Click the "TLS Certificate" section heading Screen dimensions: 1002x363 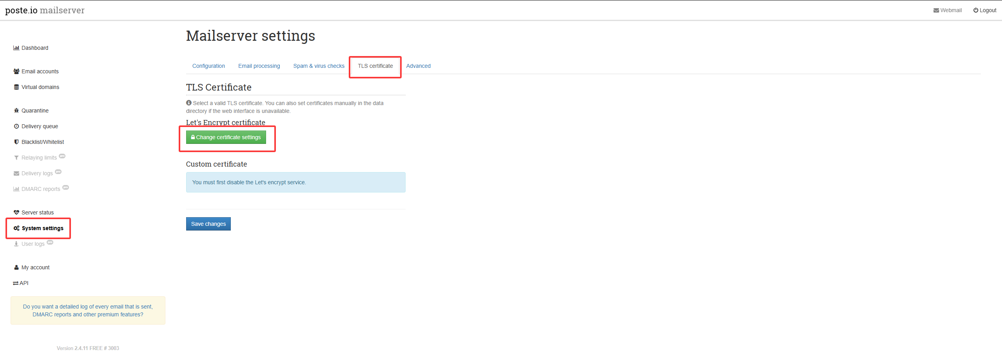click(219, 87)
